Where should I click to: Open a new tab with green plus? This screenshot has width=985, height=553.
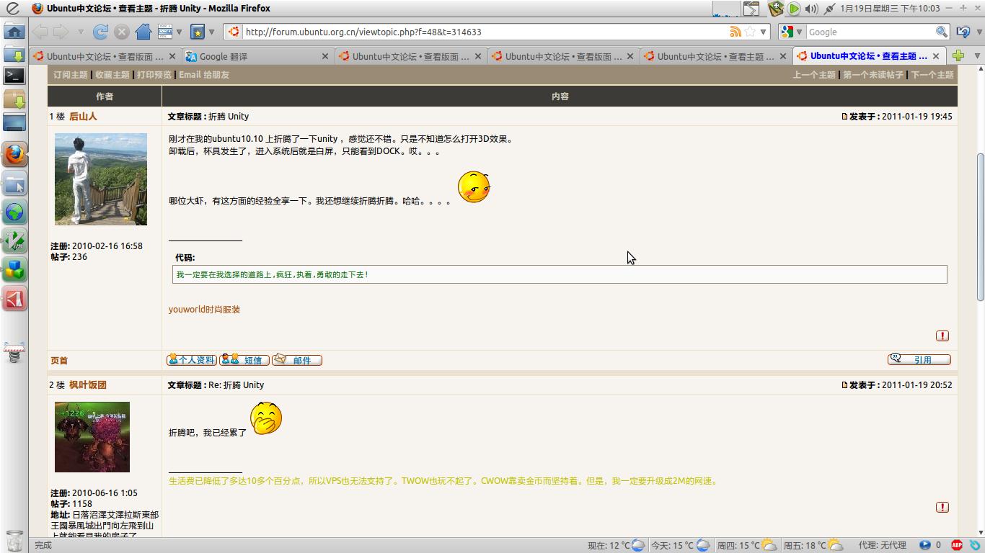coord(958,55)
